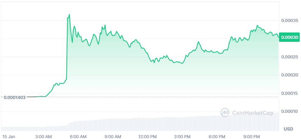Click the 0.00010 y-axis label

coord(290,111)
